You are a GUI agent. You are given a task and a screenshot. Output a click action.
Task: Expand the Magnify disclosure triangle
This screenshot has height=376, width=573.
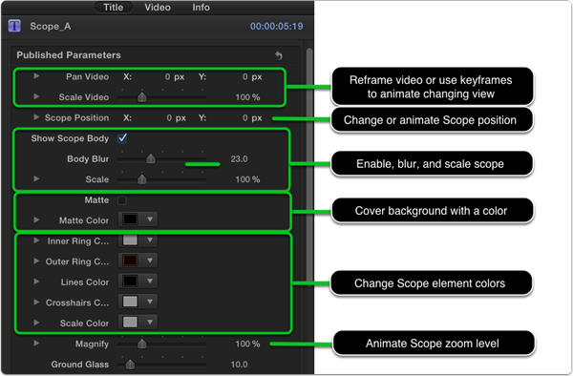[x=36, y=344]
